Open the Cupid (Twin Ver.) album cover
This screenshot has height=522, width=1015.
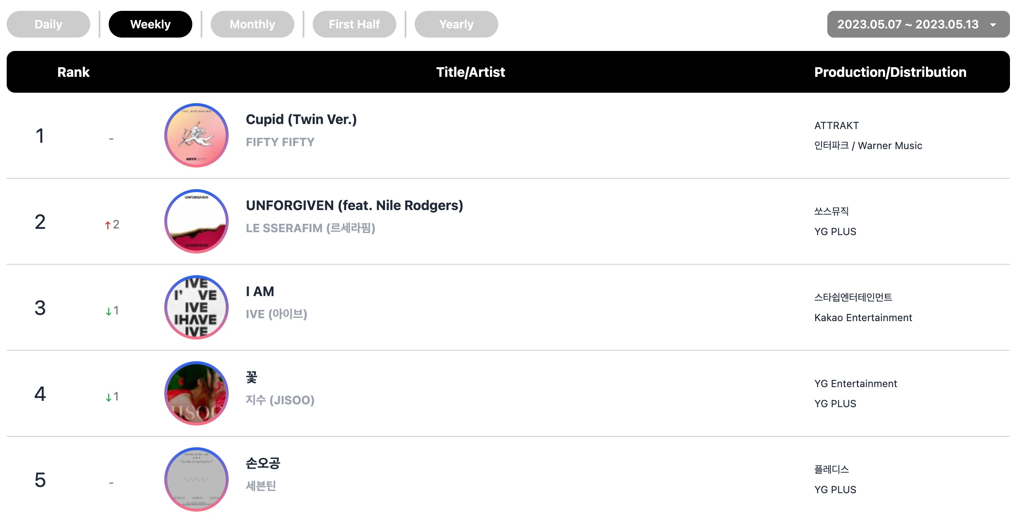(x=196, y=135)
